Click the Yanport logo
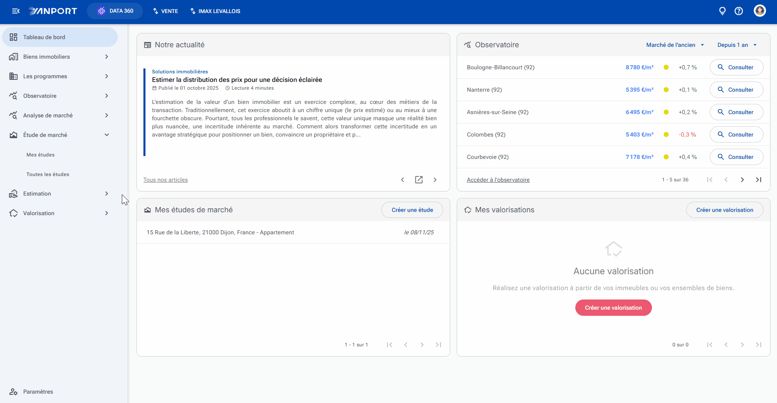The image size is (777, 403). tap(53, 11)
